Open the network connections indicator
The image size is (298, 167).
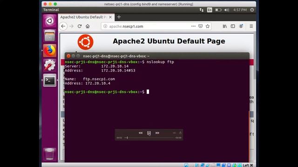[x=202, y=10]
